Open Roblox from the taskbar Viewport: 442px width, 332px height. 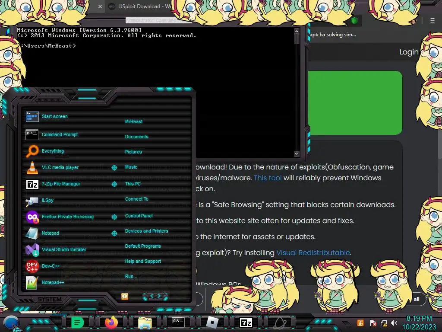click(x=212, y=322)
